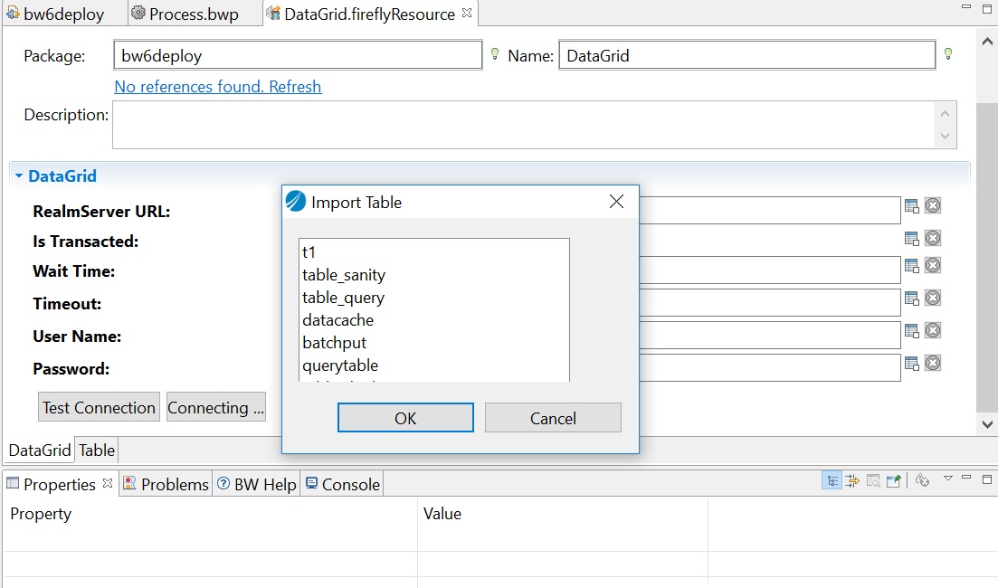Viewport: 998px width, 588px height.
Task: Click the No references found. Refresh link
Action: point(217,87)
